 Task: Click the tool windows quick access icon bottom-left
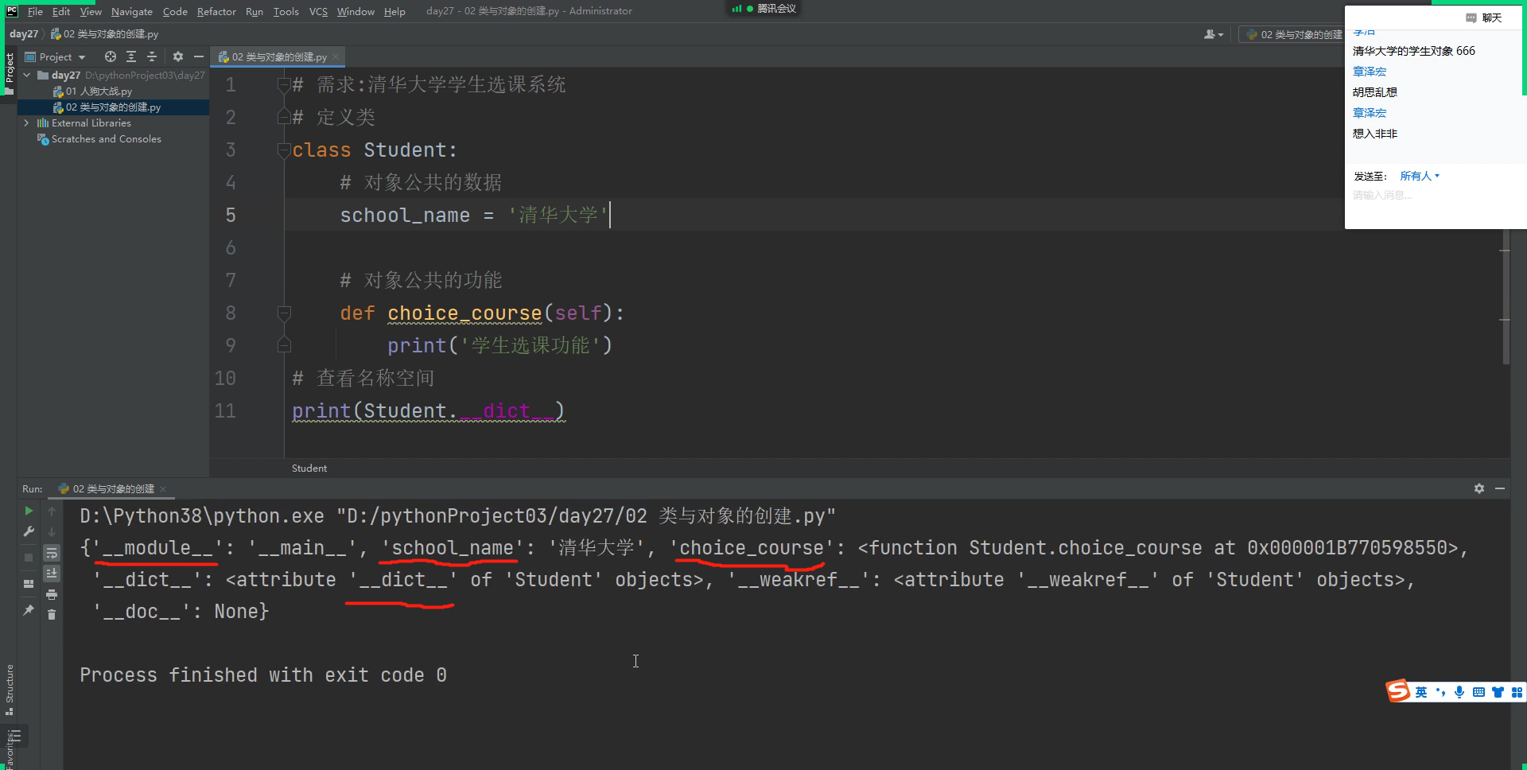tap(14, 736)
